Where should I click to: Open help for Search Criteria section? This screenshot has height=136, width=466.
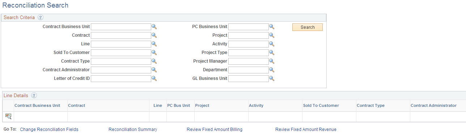click(x=40, y=17)
